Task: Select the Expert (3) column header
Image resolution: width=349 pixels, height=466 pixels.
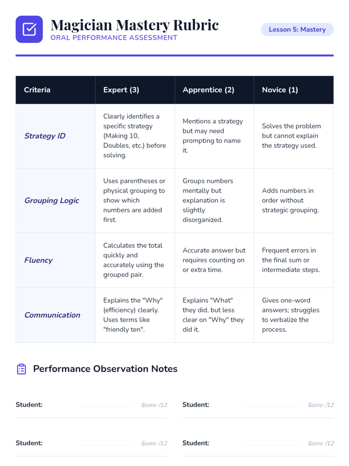Action: (x=135, y=90)
